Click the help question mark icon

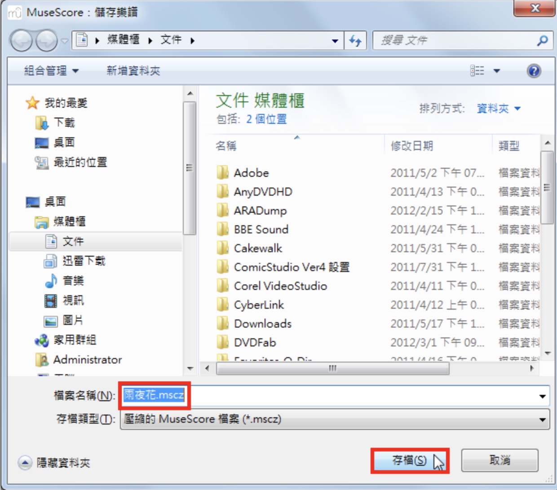[534, 71]
